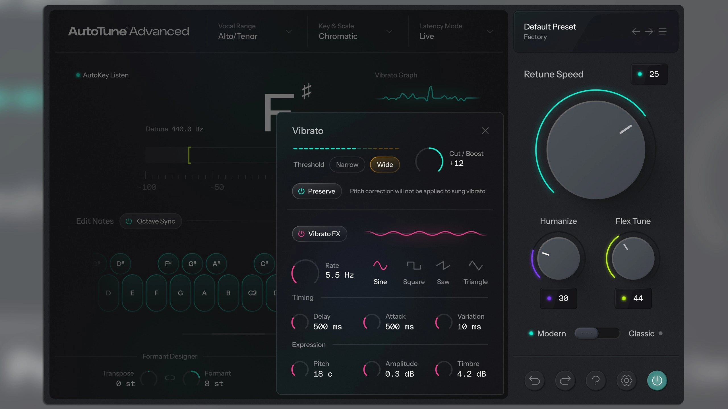Flip the Modern/Classic mode switch
Viewport: 728px width, 409px height.
[x=597, y=333]
